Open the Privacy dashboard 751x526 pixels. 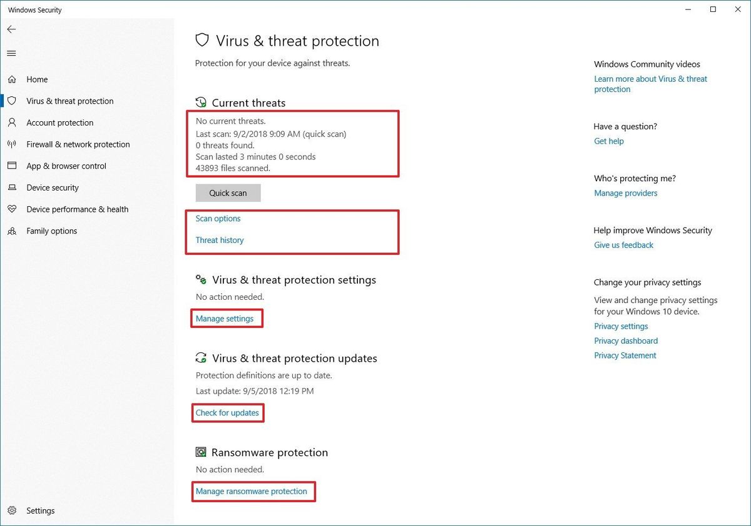tap(626, 340)
